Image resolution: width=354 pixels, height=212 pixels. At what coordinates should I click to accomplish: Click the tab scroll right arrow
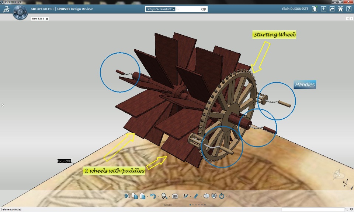(x=351, y=19)
